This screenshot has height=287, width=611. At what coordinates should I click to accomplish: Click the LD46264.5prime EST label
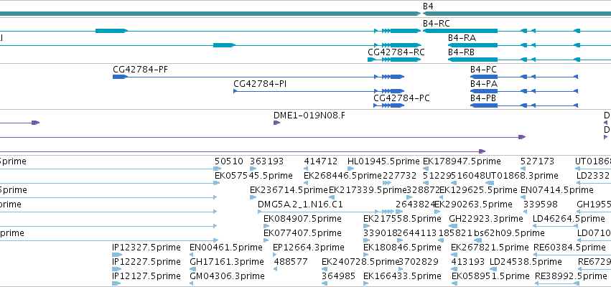(x=569, y=219)
